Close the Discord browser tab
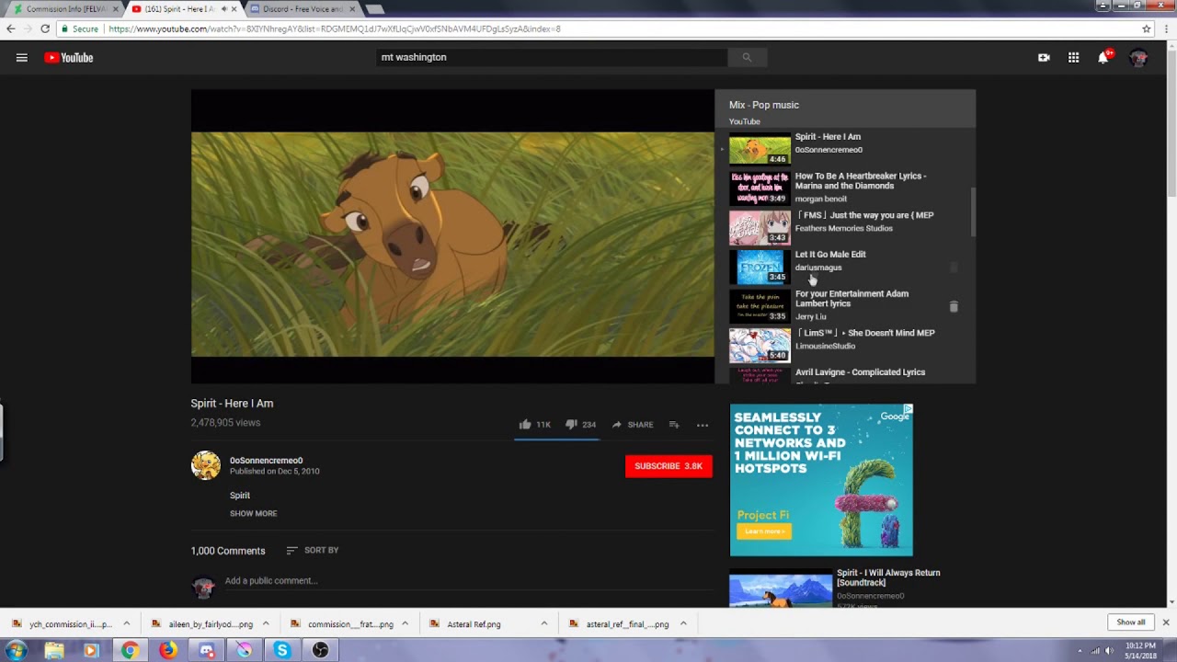The image size is (1177, 662). pos(351,9)
